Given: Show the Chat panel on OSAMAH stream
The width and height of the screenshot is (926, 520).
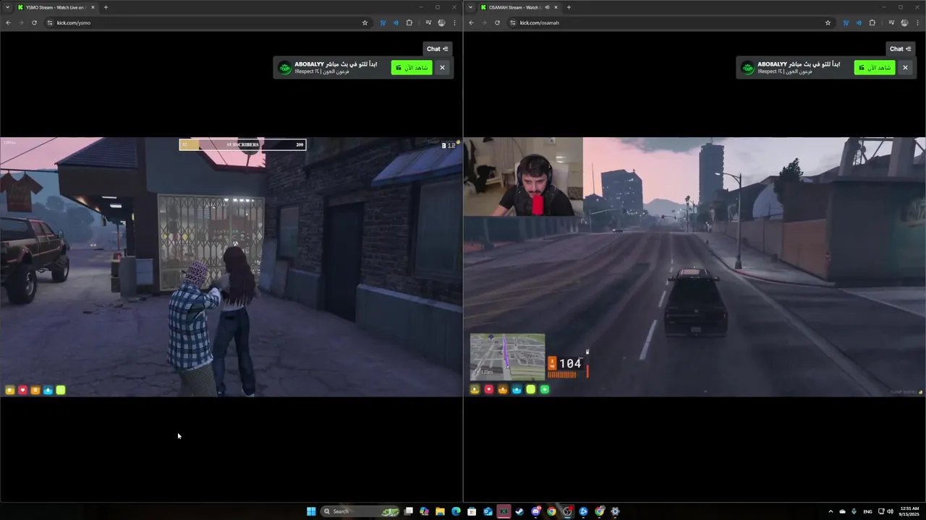Looking at the screenshot, I should (x=901, y=49).
